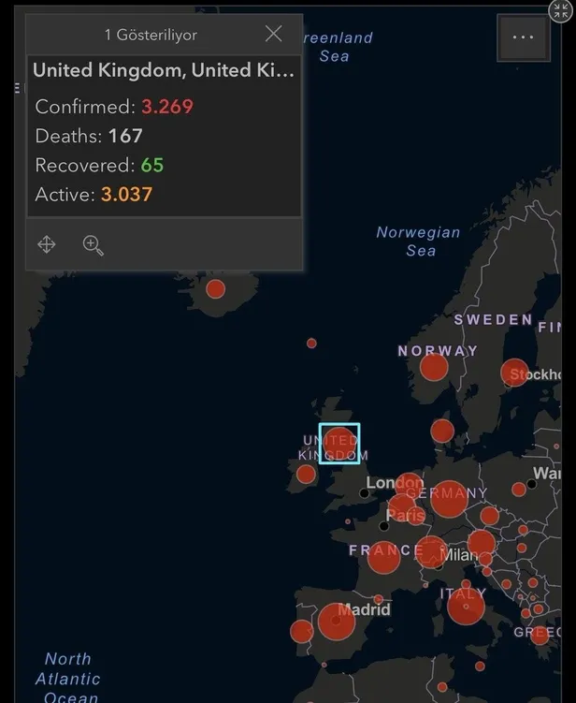Click the red circle near Stockholm

(x=515, y=373)
